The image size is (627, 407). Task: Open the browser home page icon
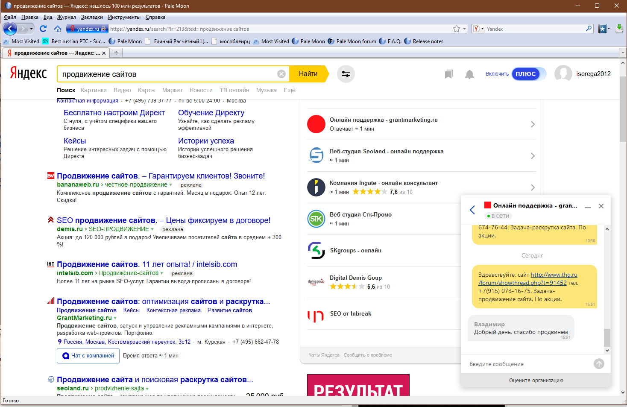[x=58, y=29]
